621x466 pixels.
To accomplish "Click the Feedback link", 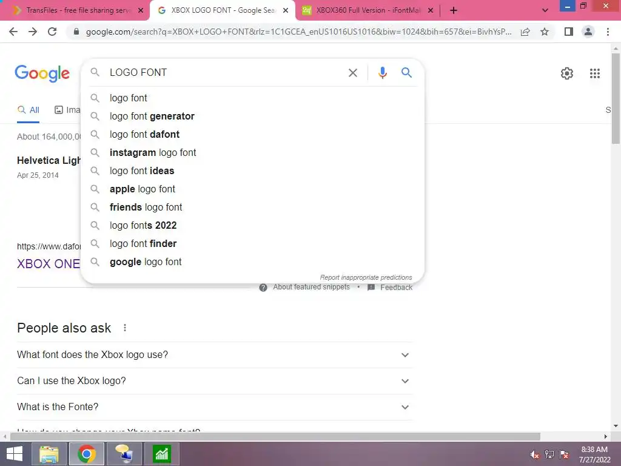I will tap(390, 287).
